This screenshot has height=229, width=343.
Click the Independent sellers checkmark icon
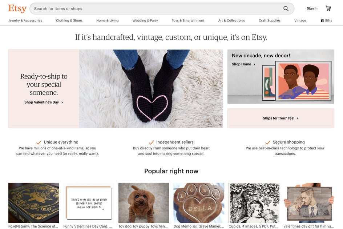coord(152,142)
